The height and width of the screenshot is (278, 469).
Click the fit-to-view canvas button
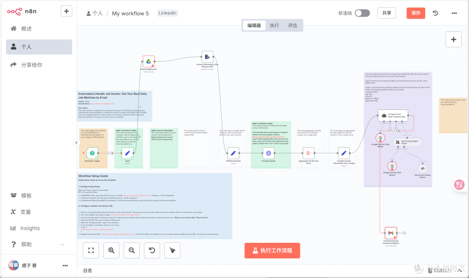click(91, 251)
